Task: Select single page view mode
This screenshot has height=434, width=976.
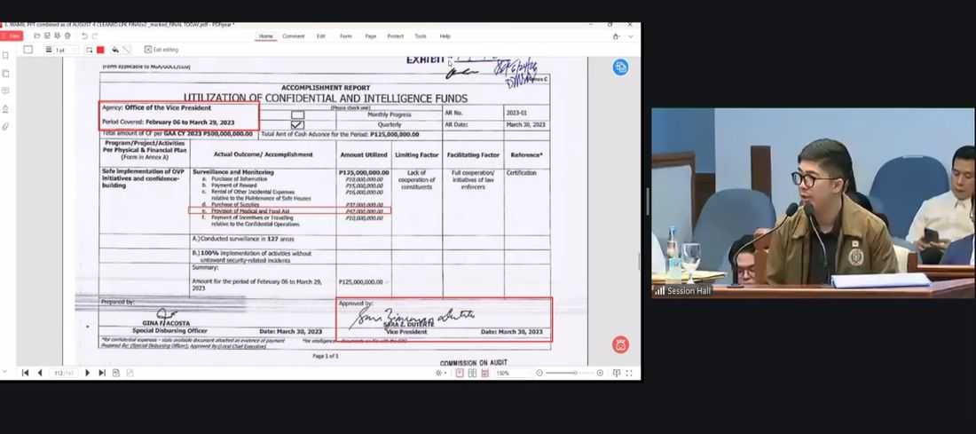Action: click(460, 373)
